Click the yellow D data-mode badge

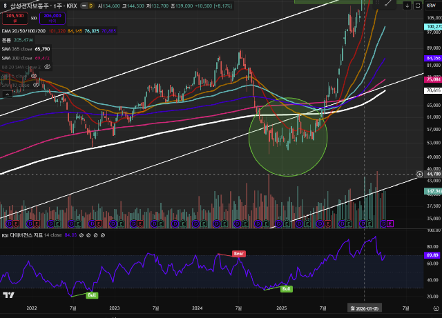point(90,6)
